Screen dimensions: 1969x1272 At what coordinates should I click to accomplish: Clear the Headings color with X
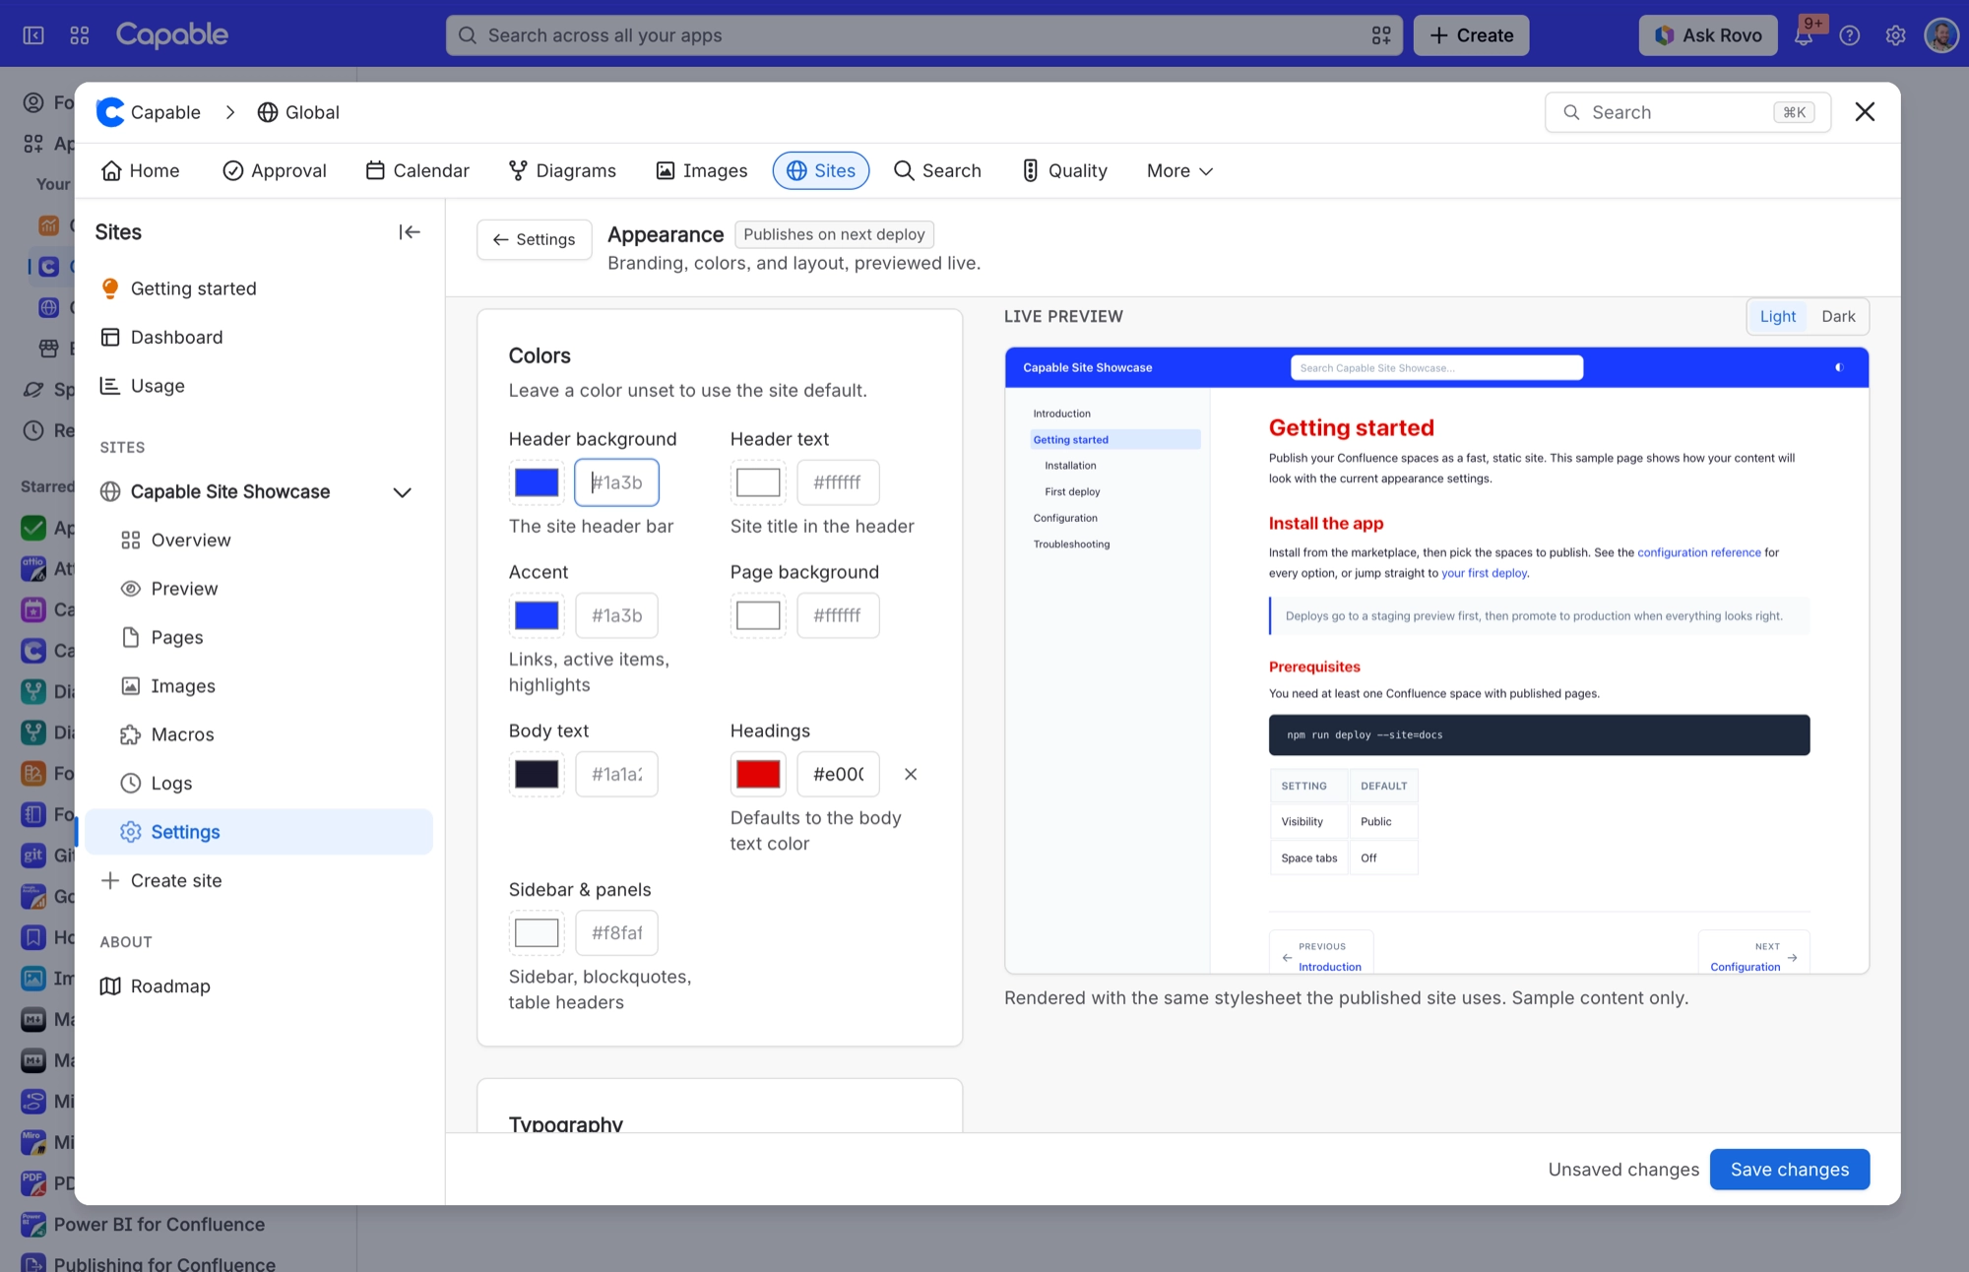(911, 774)
